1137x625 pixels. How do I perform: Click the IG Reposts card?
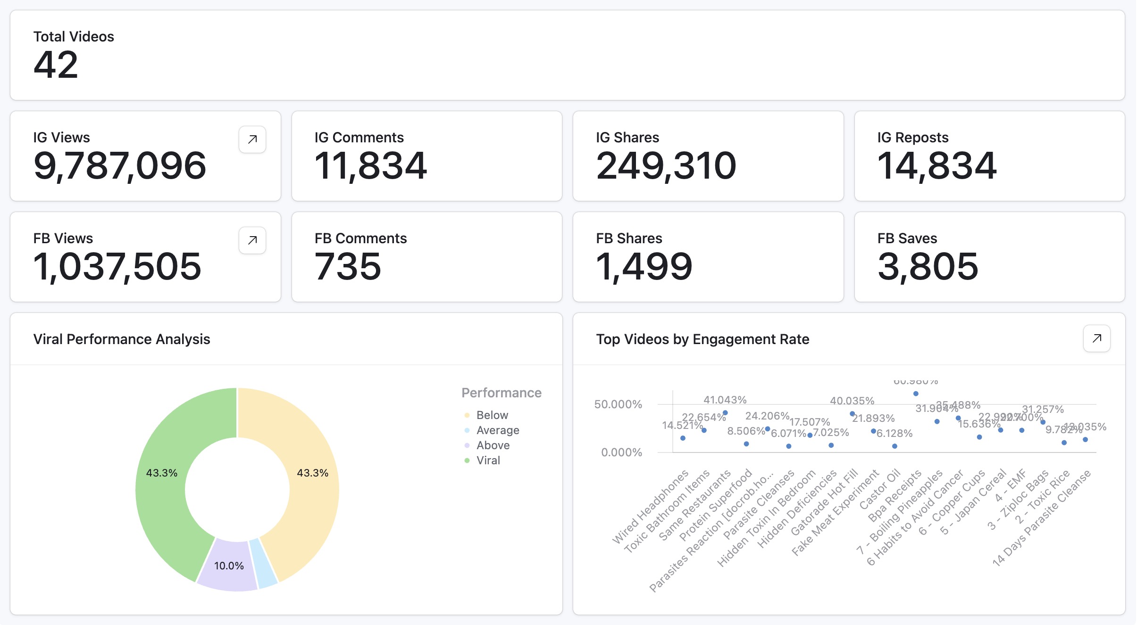coord(989,156)
